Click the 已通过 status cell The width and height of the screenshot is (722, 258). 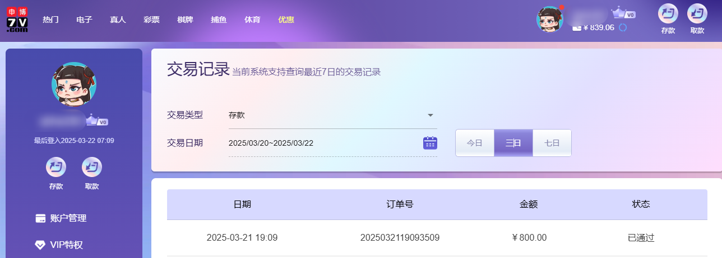(x=641, y=237)
